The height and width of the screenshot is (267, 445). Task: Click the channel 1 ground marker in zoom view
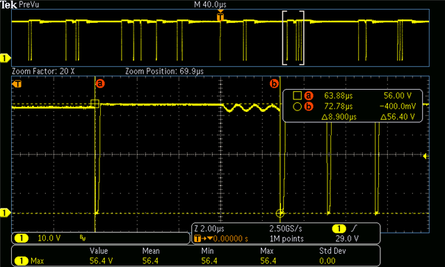[x=5, y=213]
